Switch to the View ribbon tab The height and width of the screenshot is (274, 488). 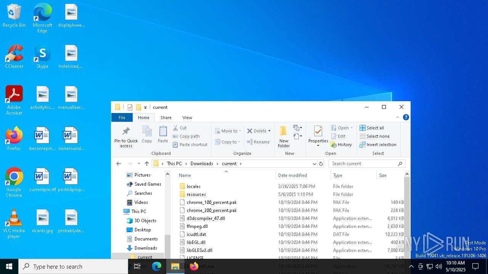pos(187,118)
